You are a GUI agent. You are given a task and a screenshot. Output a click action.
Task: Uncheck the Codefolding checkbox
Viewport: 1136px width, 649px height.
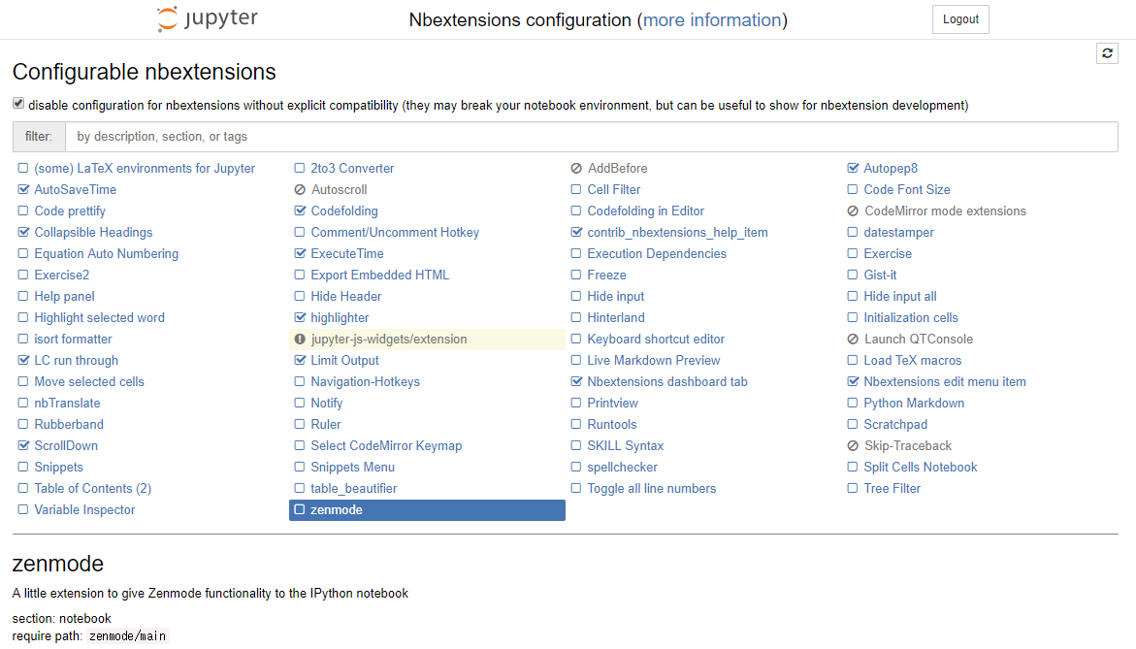pyautogui.click(x=300, y=211)
